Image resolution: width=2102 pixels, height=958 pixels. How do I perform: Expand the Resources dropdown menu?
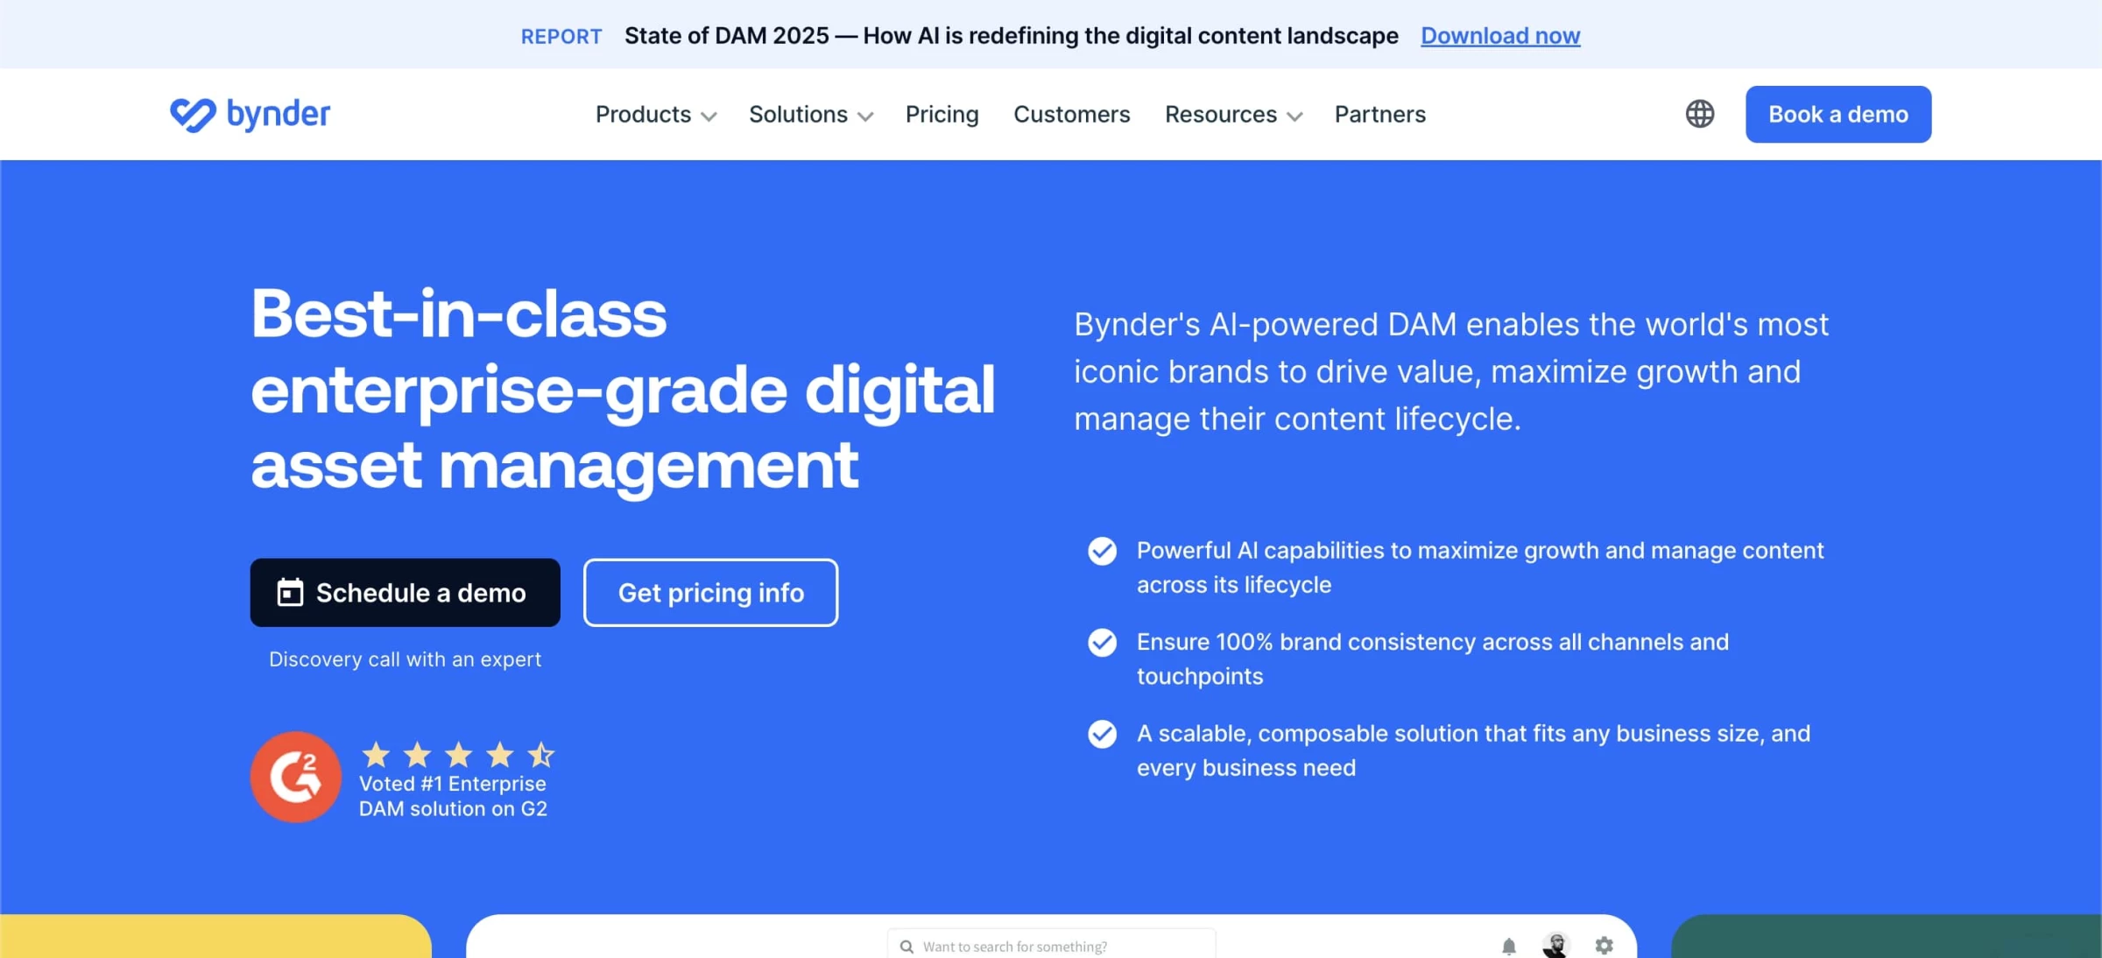point(1233,115)
